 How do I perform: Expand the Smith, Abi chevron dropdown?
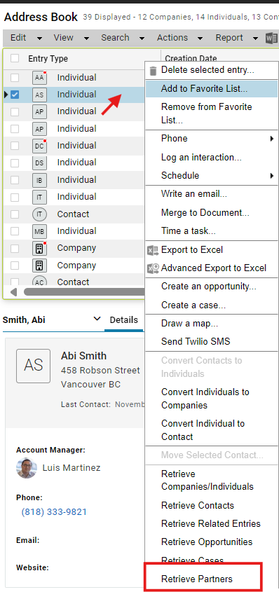coord(97,319)
